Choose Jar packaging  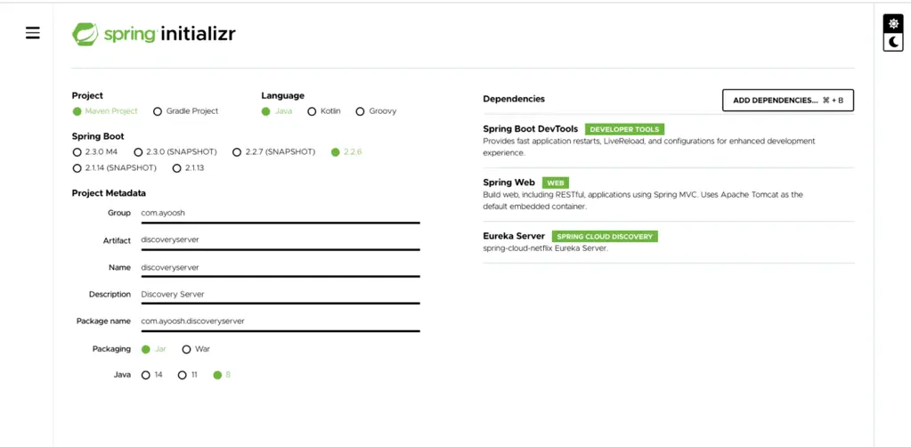coord(154,349)
